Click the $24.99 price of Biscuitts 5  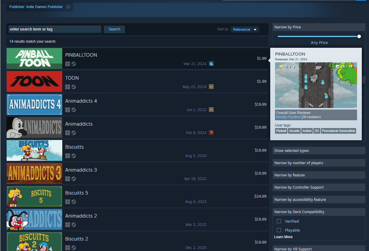(260, 196)
